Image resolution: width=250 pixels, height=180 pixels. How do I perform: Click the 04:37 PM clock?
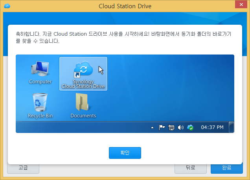point(212,127)
